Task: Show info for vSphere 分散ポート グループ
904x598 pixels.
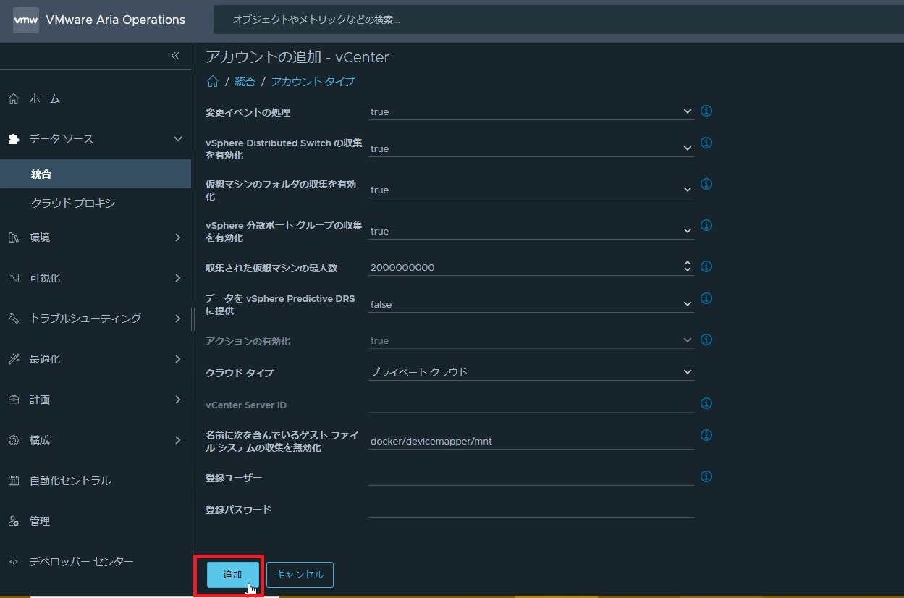Action: (707, 225)
